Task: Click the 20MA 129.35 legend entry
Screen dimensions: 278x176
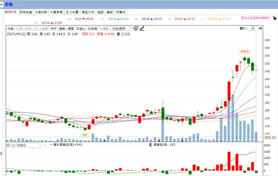Action: click(148, 19)
